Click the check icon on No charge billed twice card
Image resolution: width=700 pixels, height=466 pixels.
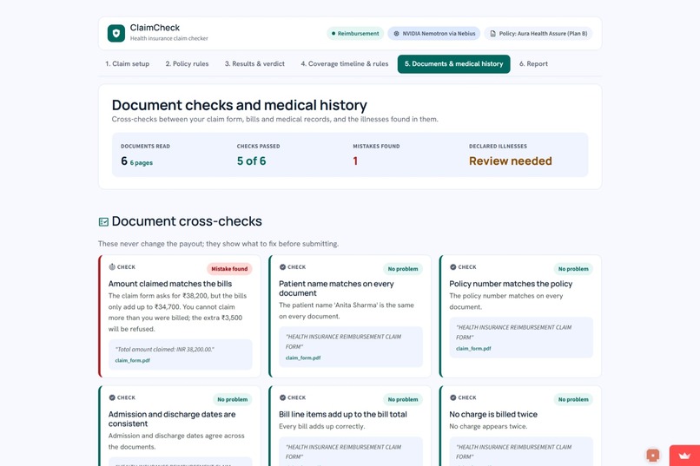[x=453, y=397]
